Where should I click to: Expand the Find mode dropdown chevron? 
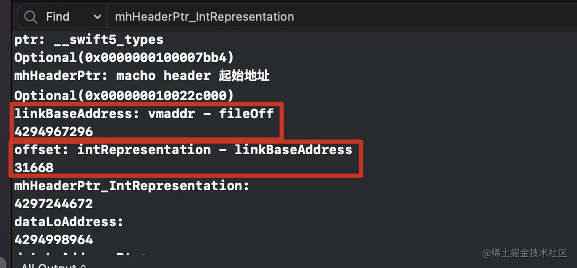pos(98,17)
